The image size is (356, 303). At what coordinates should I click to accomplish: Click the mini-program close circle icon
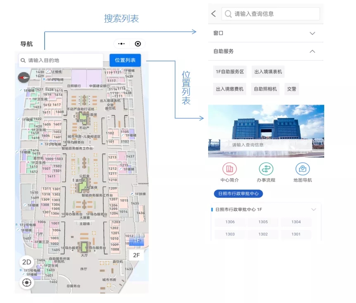point(138,44)
